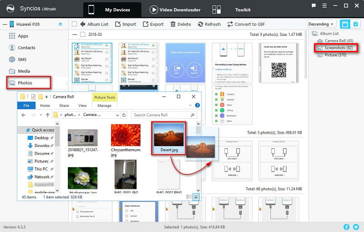Switch Explorer to details view icon
The image size is (364, 232).
[189, 197]
